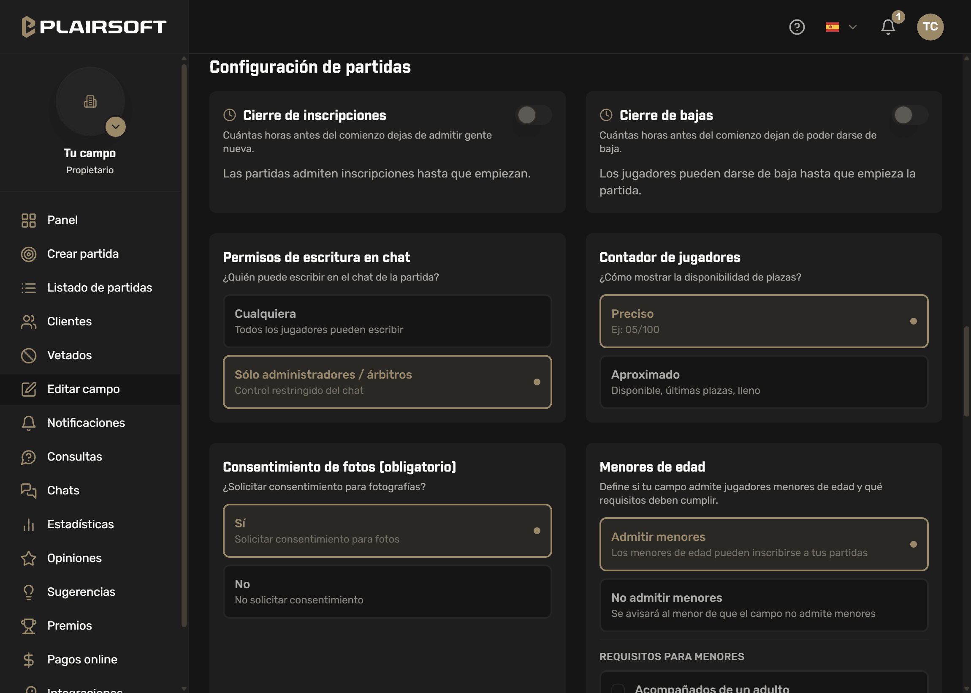
Task: Open the language flag dropdown
Action: tap(841, 27)
